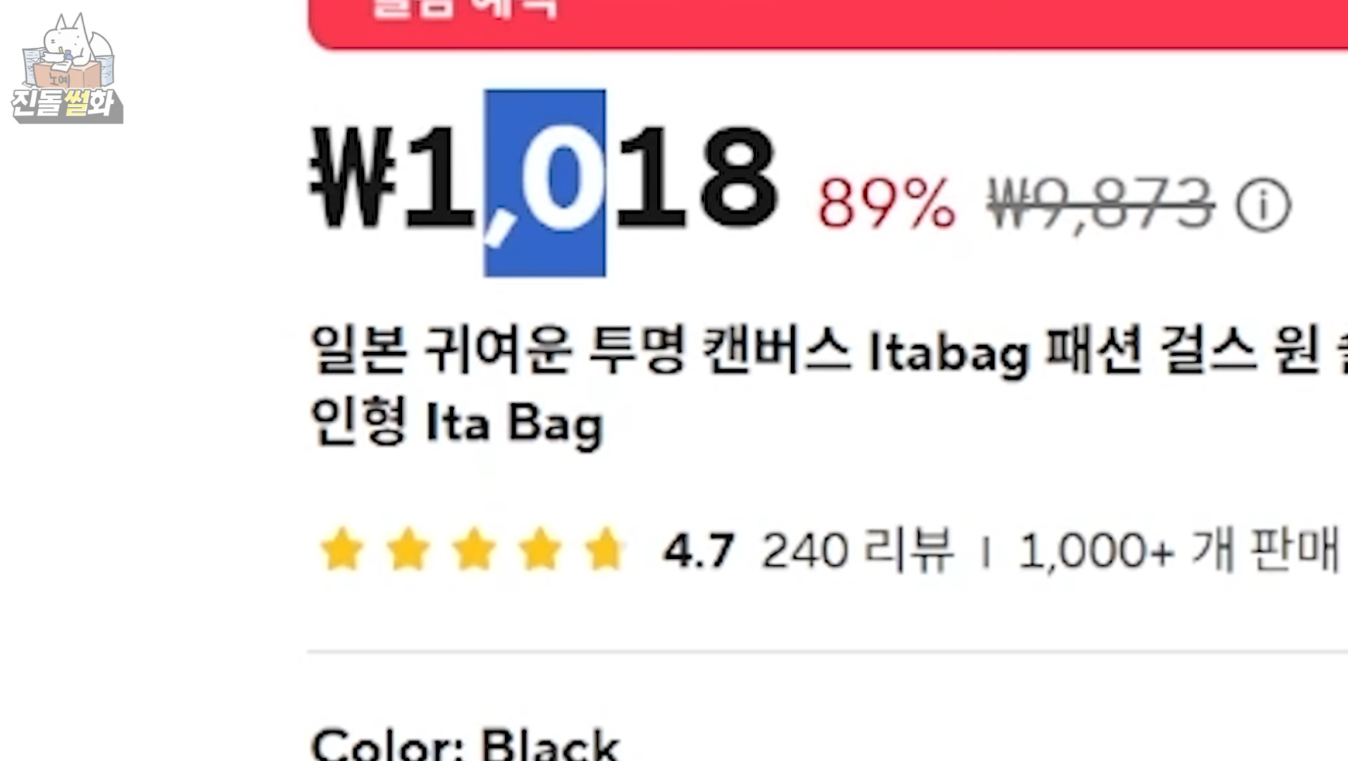
Task: Click the third yellow rating star
Action: tap(474, 549)
